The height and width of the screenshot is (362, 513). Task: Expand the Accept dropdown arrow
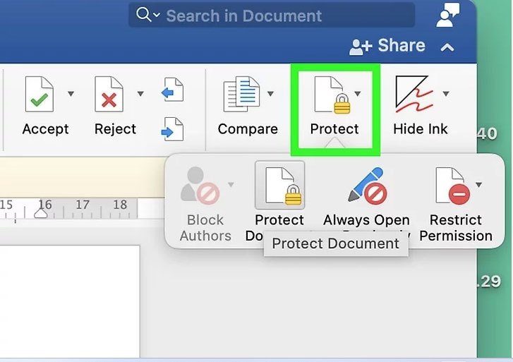(71, 94)
